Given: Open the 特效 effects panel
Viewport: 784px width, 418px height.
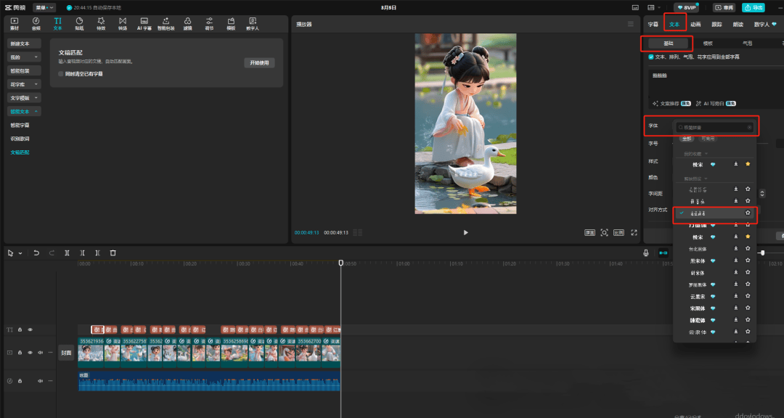Looking at the screenshot, I should (101, 23).
